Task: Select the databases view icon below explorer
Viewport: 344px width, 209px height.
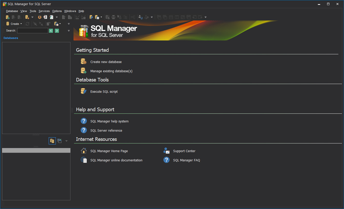Action: point(52,141)
